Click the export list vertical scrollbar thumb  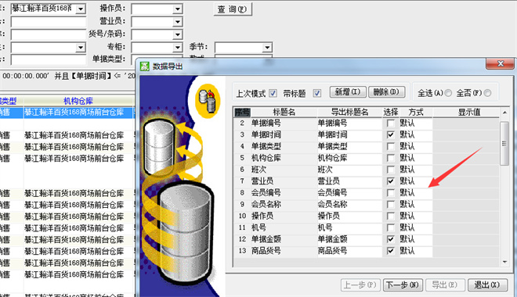(x=504, y=143)
